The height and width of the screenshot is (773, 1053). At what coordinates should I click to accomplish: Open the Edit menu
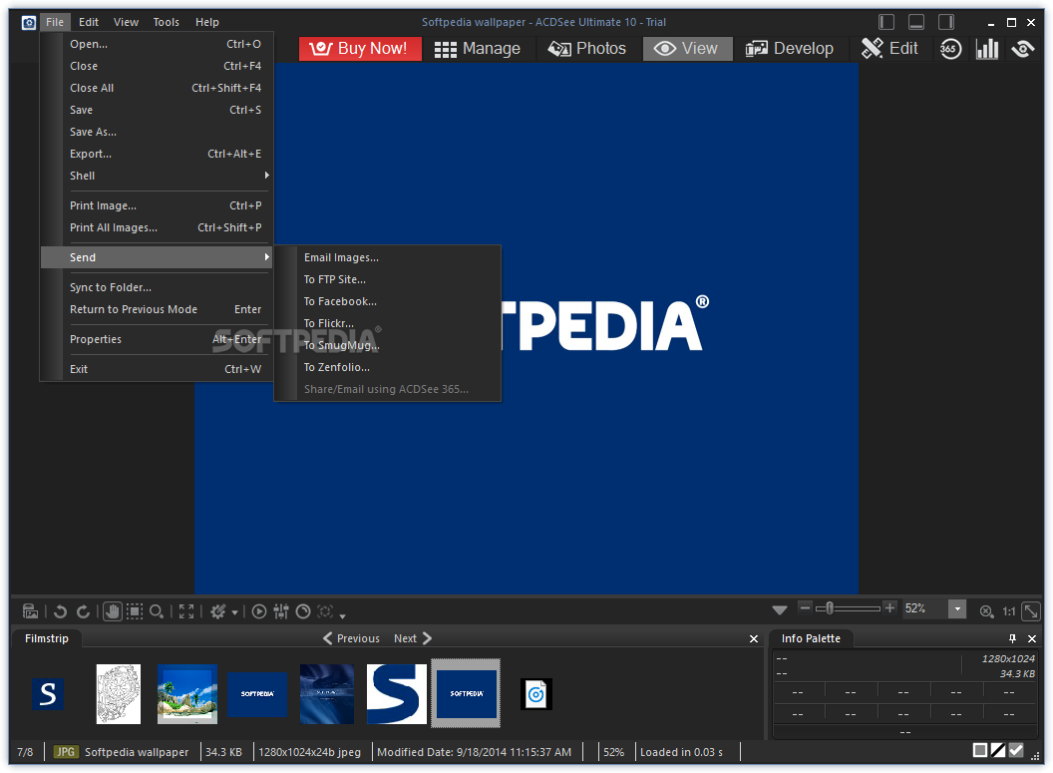(x=89, y=22)
